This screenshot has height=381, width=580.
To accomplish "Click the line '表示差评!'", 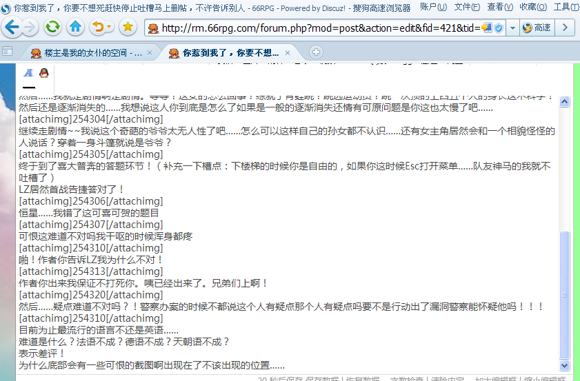I will [42, 353].
